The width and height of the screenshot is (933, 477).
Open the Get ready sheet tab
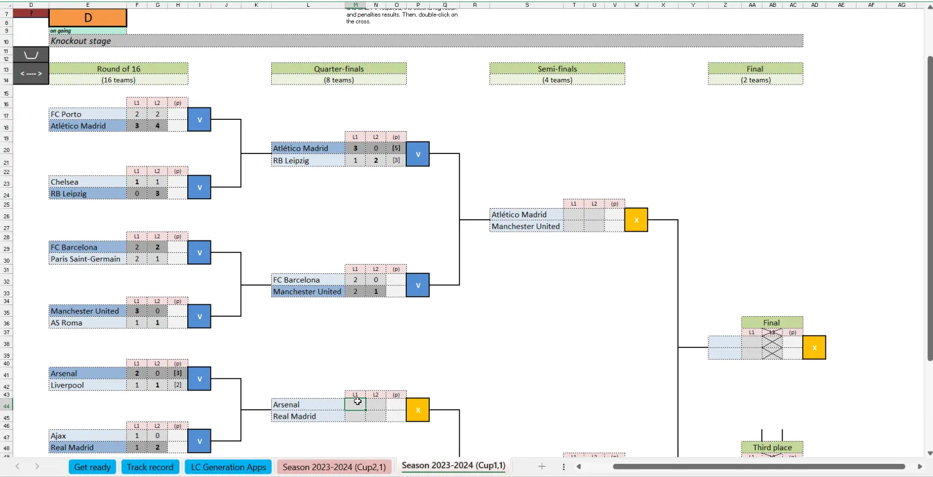click(93, 467)
